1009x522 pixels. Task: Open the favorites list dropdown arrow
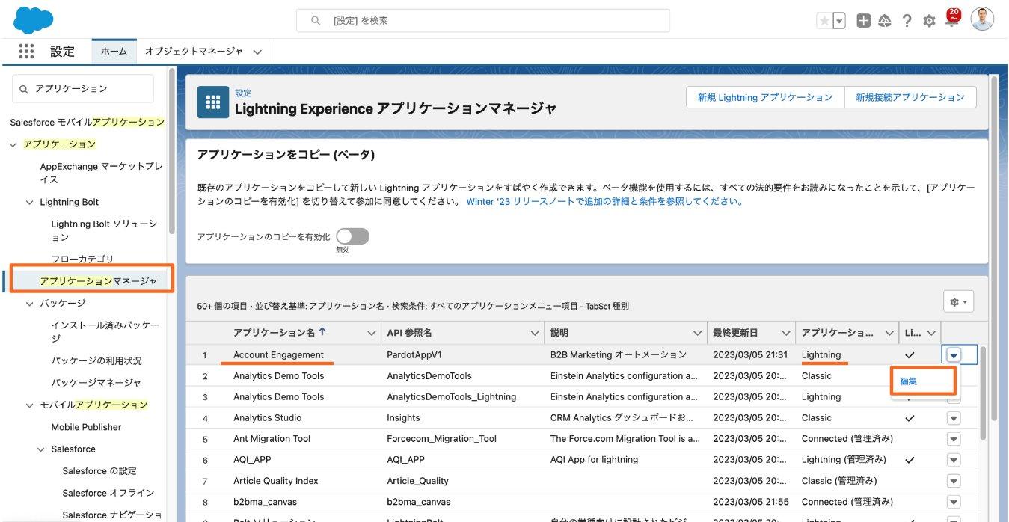click(x=839, y=21)
